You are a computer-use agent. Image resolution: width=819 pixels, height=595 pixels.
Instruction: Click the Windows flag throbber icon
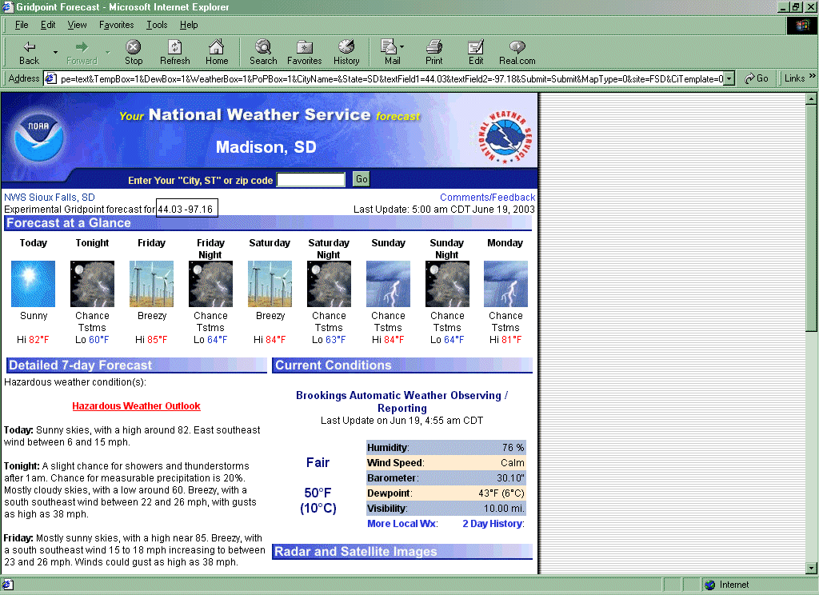[x=801, y=26]
